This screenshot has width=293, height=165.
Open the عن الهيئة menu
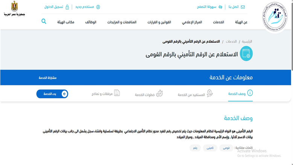tap(241, 22)
